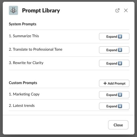Expand Translate to Professional Tone prompt
Image resolution: width=137 pixels, height=137 pixels.
[x=114, y=50]
